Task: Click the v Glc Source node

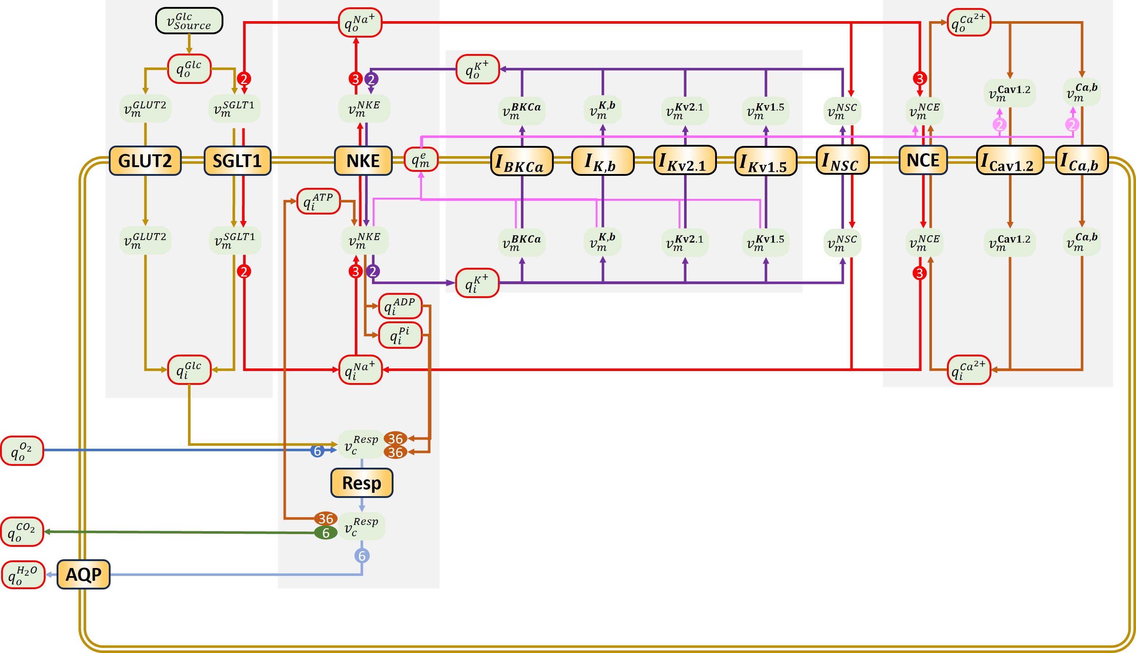Action: (189, 21)
